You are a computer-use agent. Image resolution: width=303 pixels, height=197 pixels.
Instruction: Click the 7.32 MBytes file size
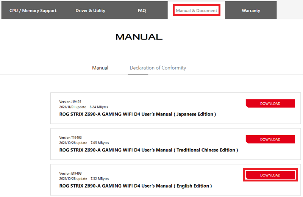[100, 179]
